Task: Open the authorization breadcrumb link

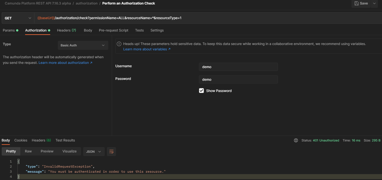Action: [x=86, y=3]
